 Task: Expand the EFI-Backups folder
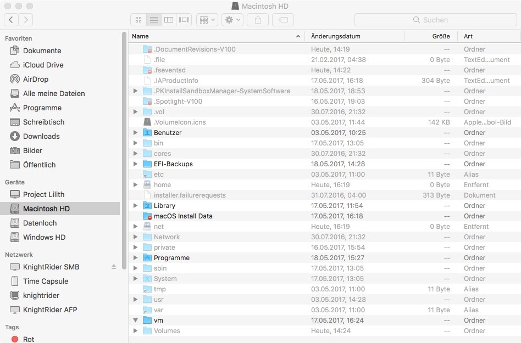(x=135, y=164)
